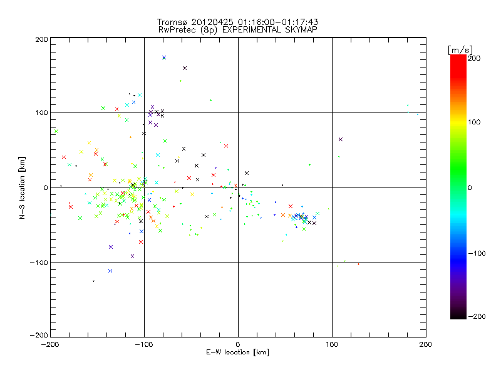Click the colorbar label '-200' at bottom
The width and height of the screenshot is (501, 375).
(x=477, y=316)
